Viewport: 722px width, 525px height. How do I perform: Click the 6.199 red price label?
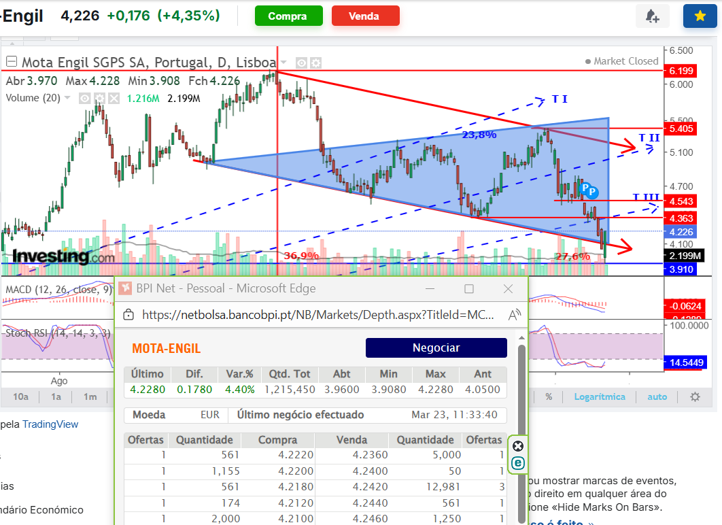pos(681,71)
